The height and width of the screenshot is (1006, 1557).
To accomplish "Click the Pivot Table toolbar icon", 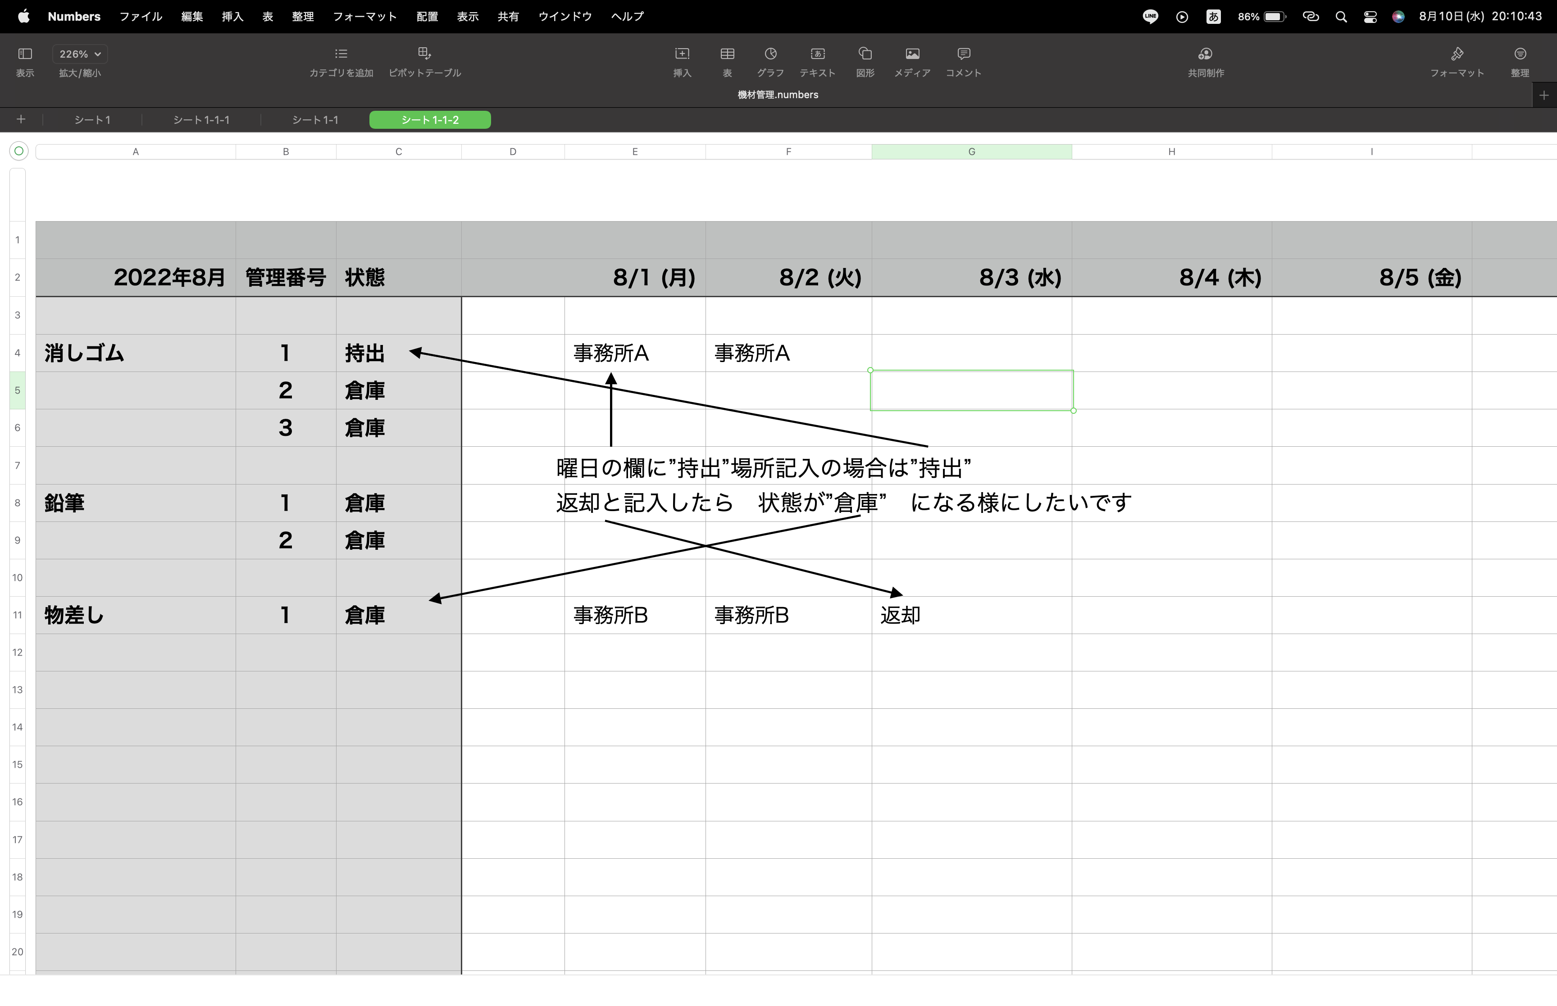I will 424,54.
